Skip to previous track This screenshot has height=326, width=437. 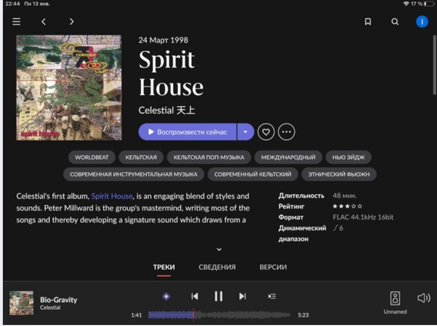point(195,296)
